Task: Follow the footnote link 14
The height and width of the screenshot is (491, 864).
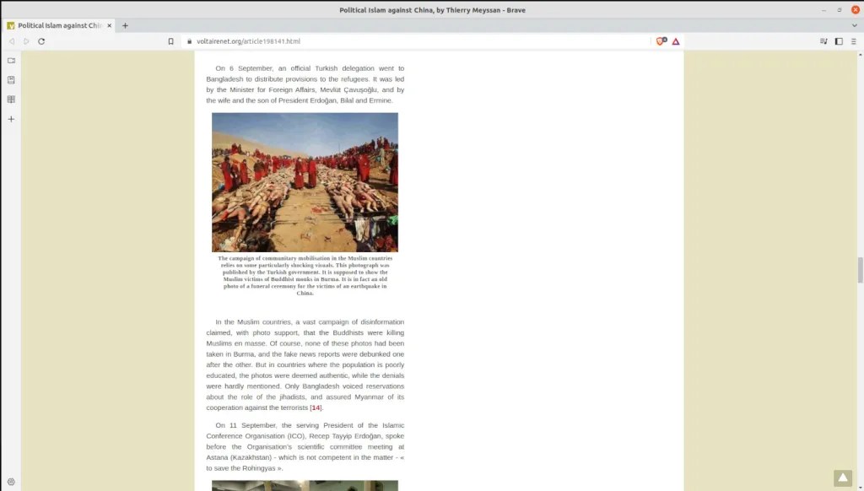Action: click(316, 407)
